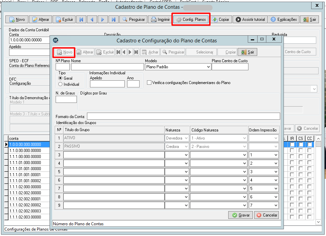
Task: Click the Explicações help icon button
Action: (284, 19)
